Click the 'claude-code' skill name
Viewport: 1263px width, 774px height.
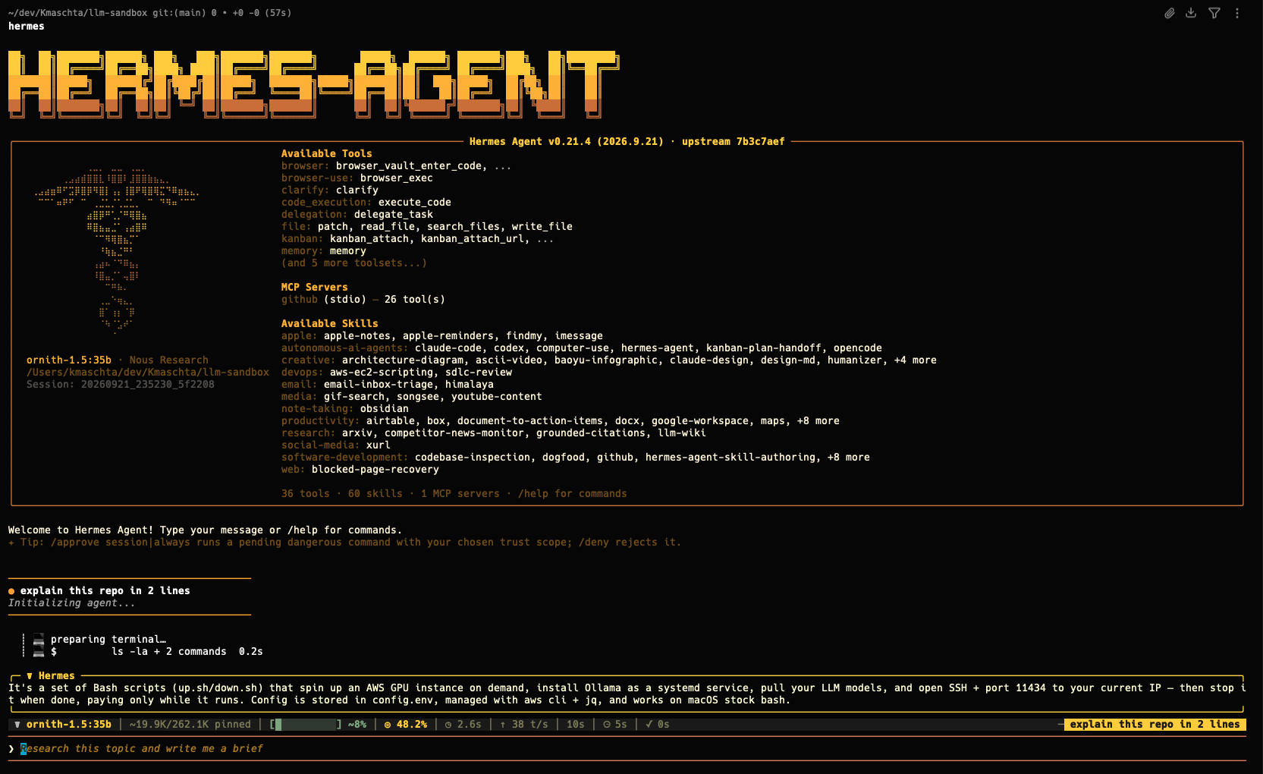(448, 348)
